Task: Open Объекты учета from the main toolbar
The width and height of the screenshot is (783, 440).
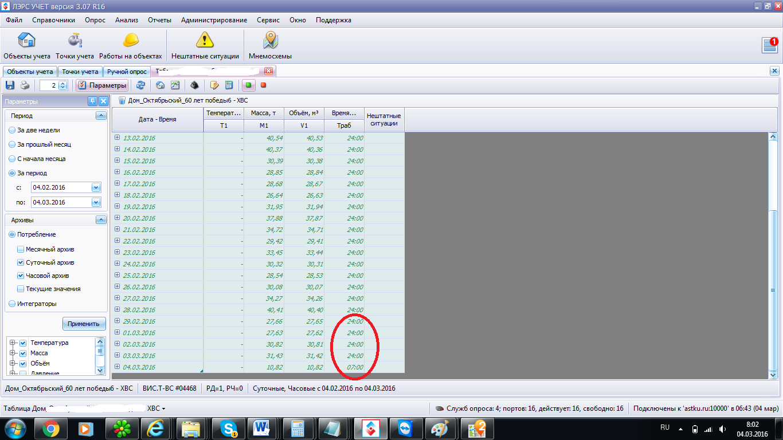Action: coord(27,46)
